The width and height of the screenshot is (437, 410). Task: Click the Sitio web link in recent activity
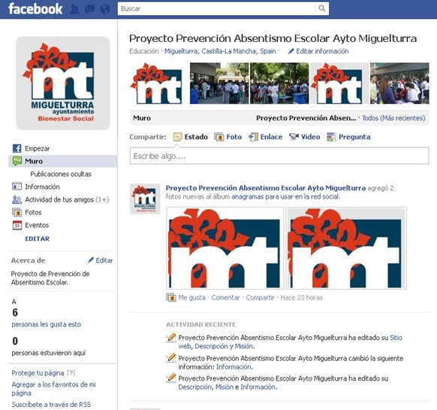(396, 338)
